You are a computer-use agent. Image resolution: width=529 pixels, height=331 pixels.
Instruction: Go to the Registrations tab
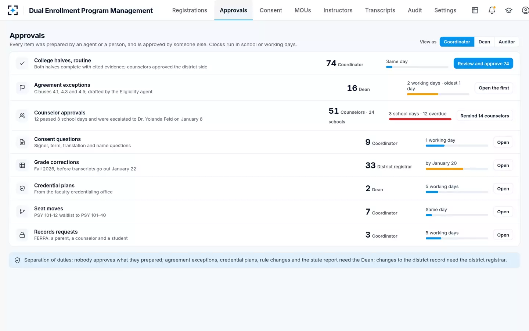(x=190, y=10)
